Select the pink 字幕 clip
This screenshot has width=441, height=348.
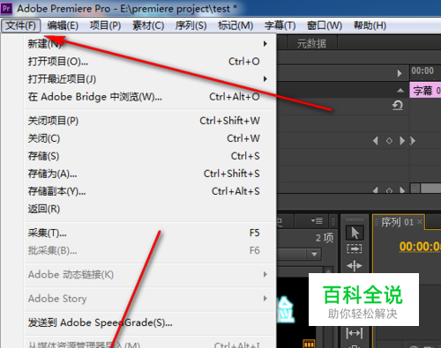click(425, 90)
